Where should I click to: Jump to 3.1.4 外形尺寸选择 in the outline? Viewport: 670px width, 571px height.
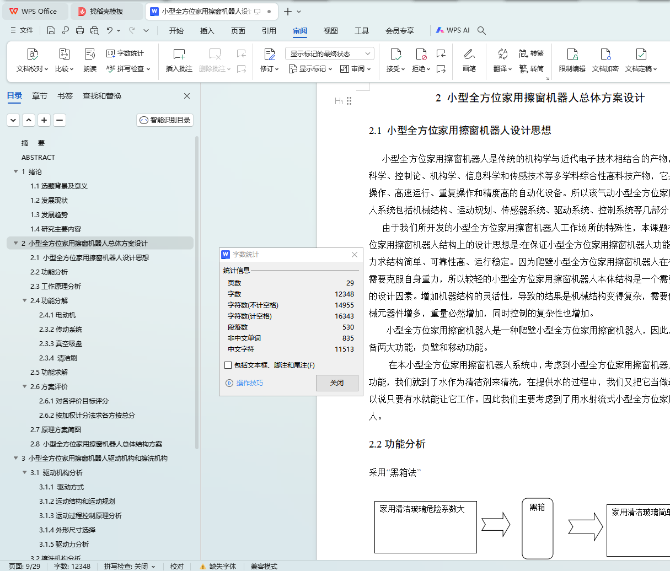click(x=67, y=530)
